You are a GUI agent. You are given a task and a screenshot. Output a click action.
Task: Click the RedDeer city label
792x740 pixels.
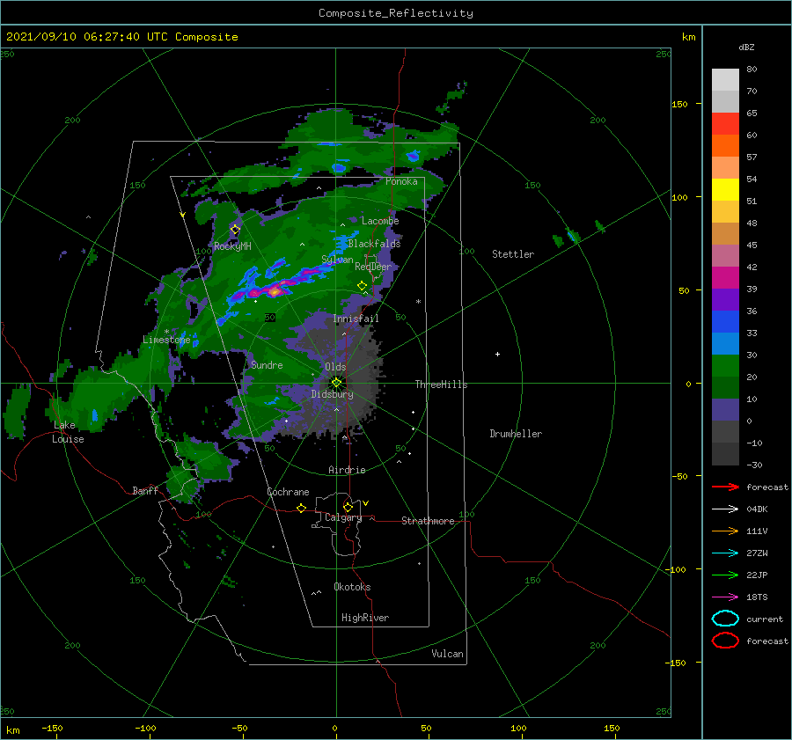point(373,267)
